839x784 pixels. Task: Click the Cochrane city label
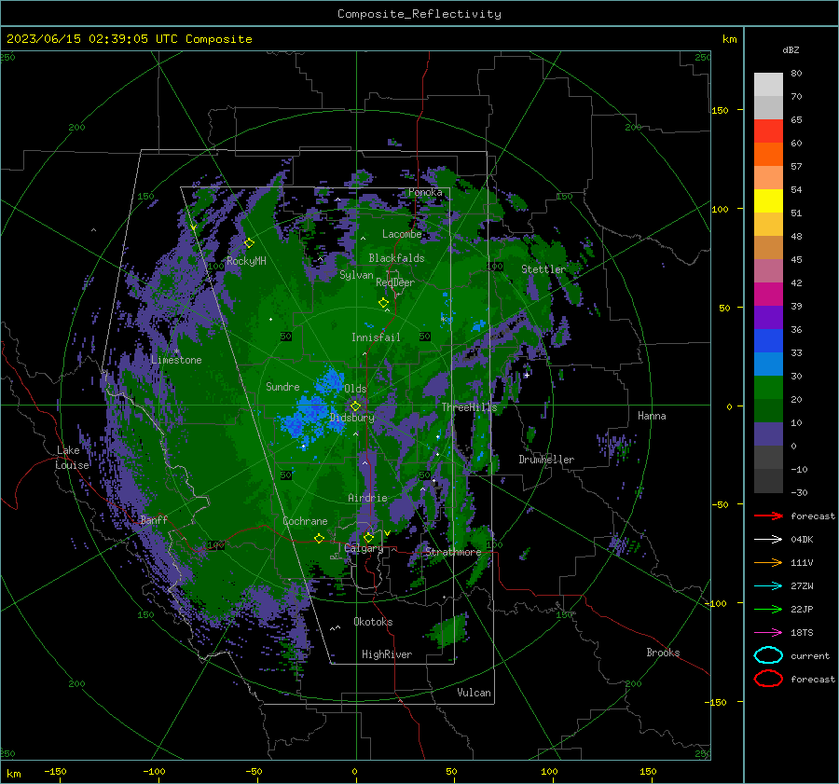coord(305,521)
